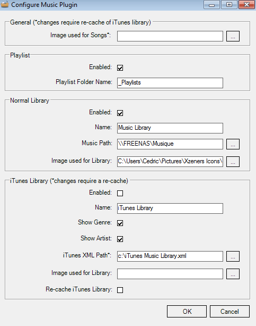Screen dimensions: 256x326
Task: Enable the iTunes Library checkbox
Action: [120, 193]
